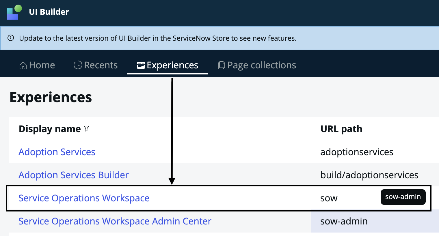Click the UI Builder title text
This screenshot has width=439, height=236.
49,12
